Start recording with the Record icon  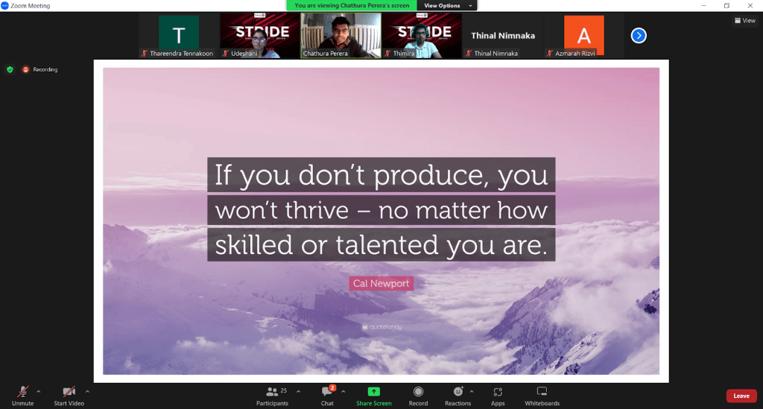click(418, 392)
